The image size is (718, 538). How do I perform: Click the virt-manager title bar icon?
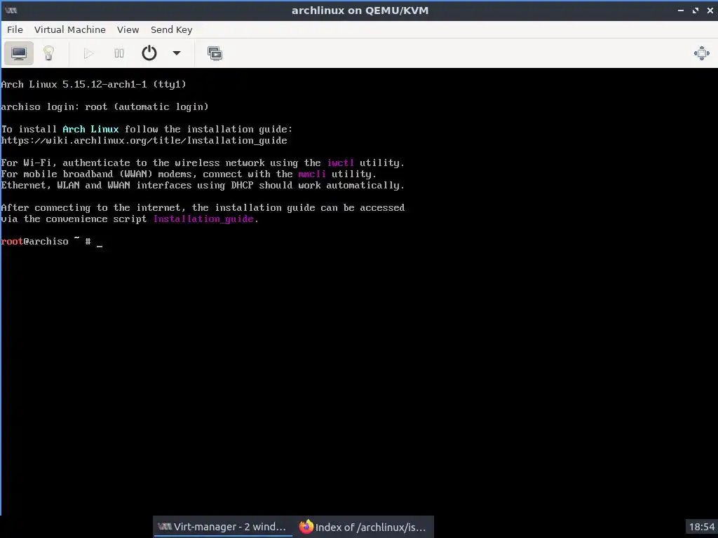[x=11, y=10]
